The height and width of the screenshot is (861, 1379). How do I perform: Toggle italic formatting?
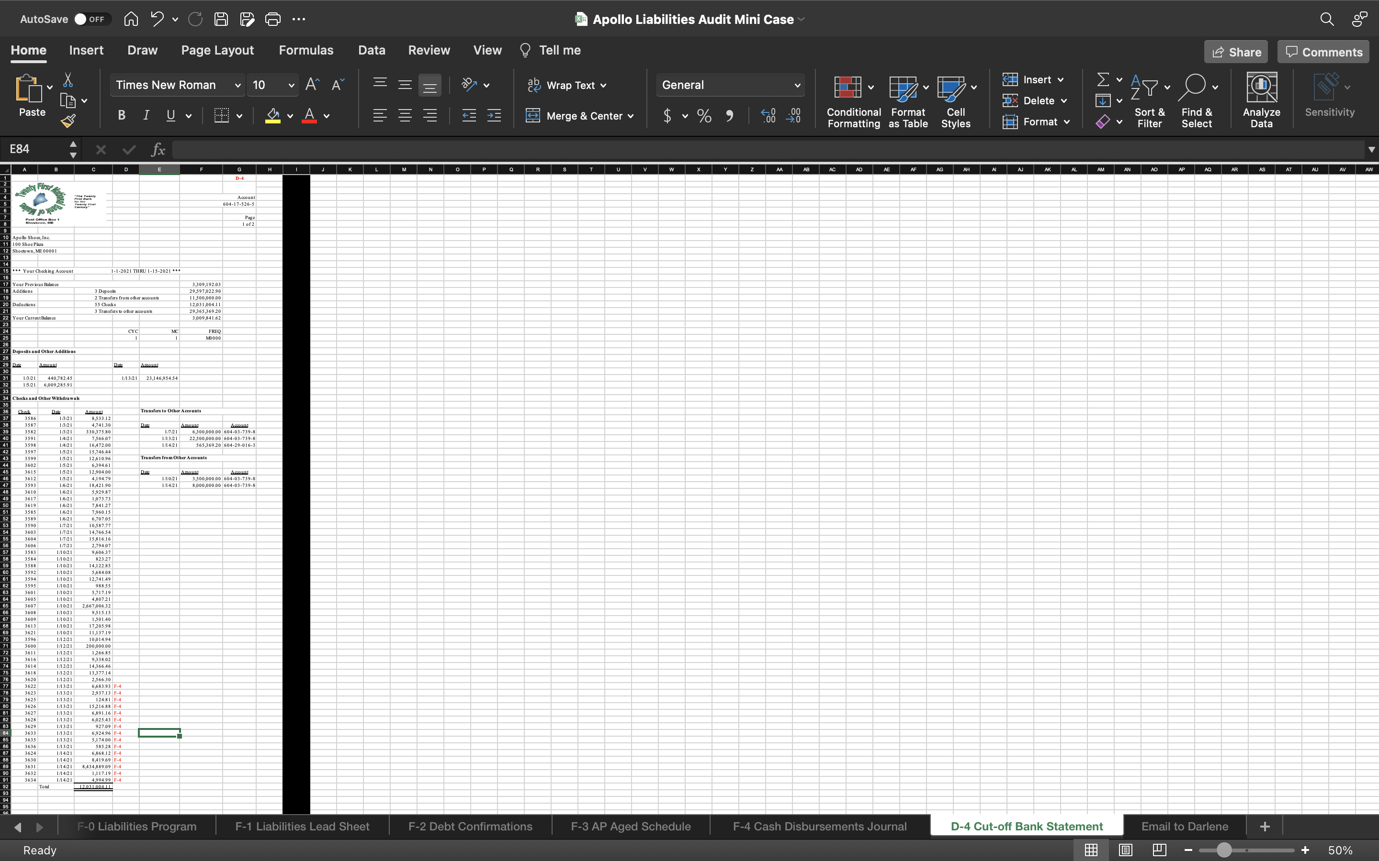pos(146,116)
